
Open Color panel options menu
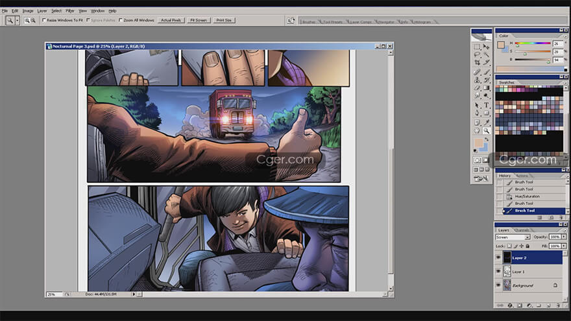pyautogui.click(x=566, y=36)
